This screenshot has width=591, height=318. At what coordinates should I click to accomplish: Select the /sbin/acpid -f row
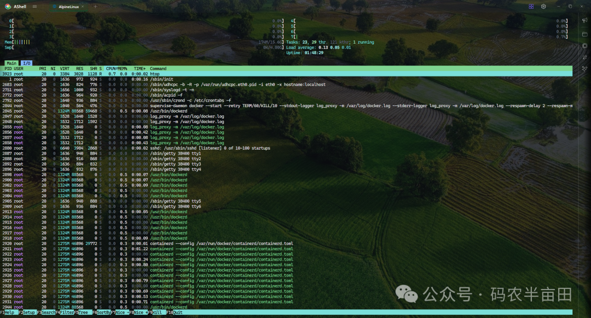[x=286, y=95]
